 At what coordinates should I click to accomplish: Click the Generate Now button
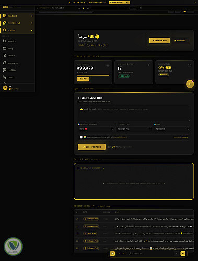point(159,40)
